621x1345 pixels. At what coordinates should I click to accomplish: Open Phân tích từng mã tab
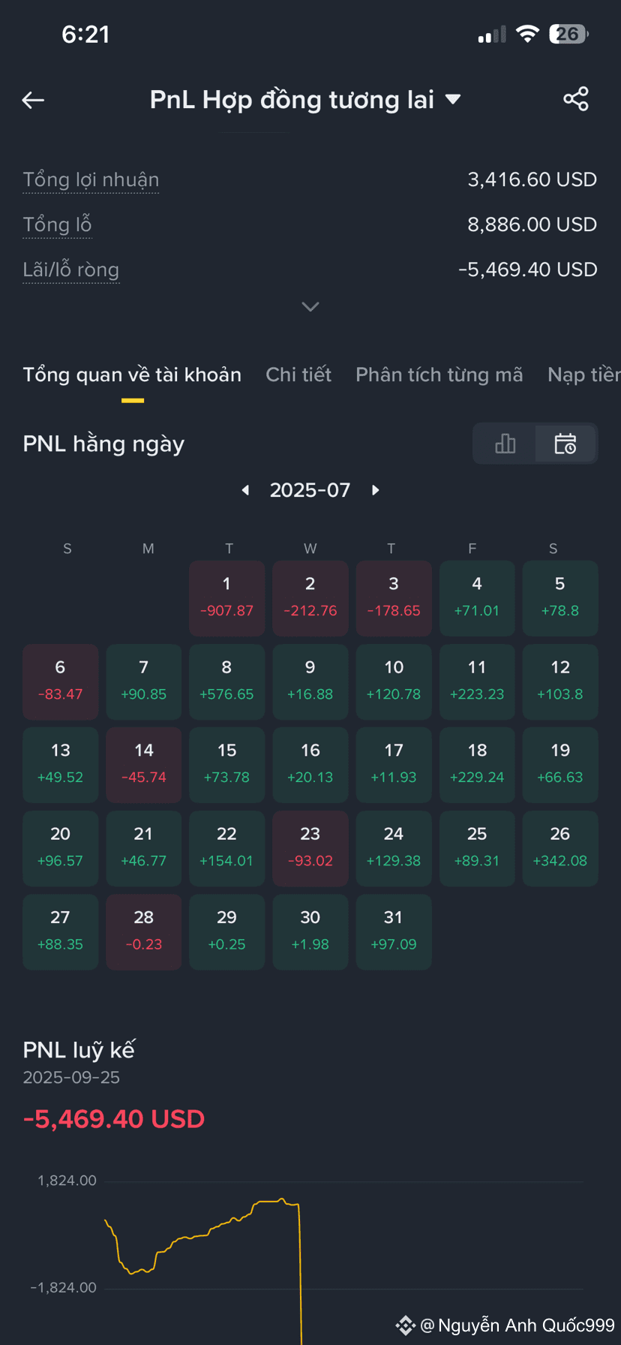[x=439, y=375]
